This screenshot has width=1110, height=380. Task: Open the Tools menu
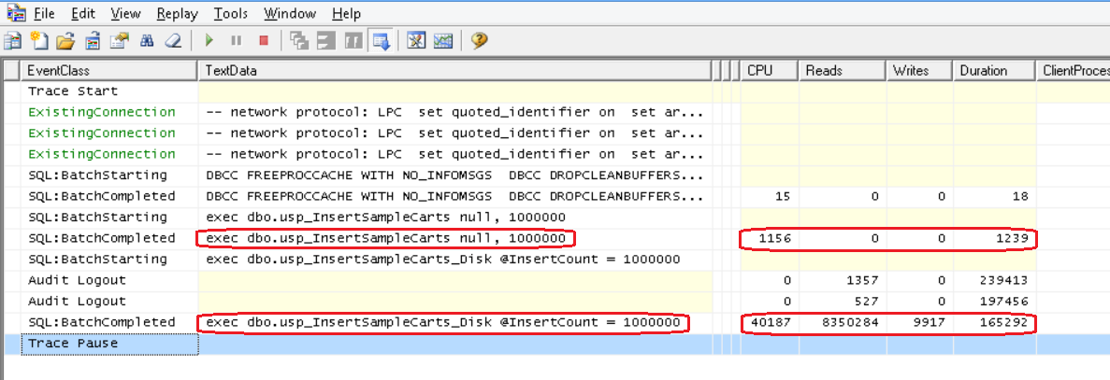(x=232, y=13)
